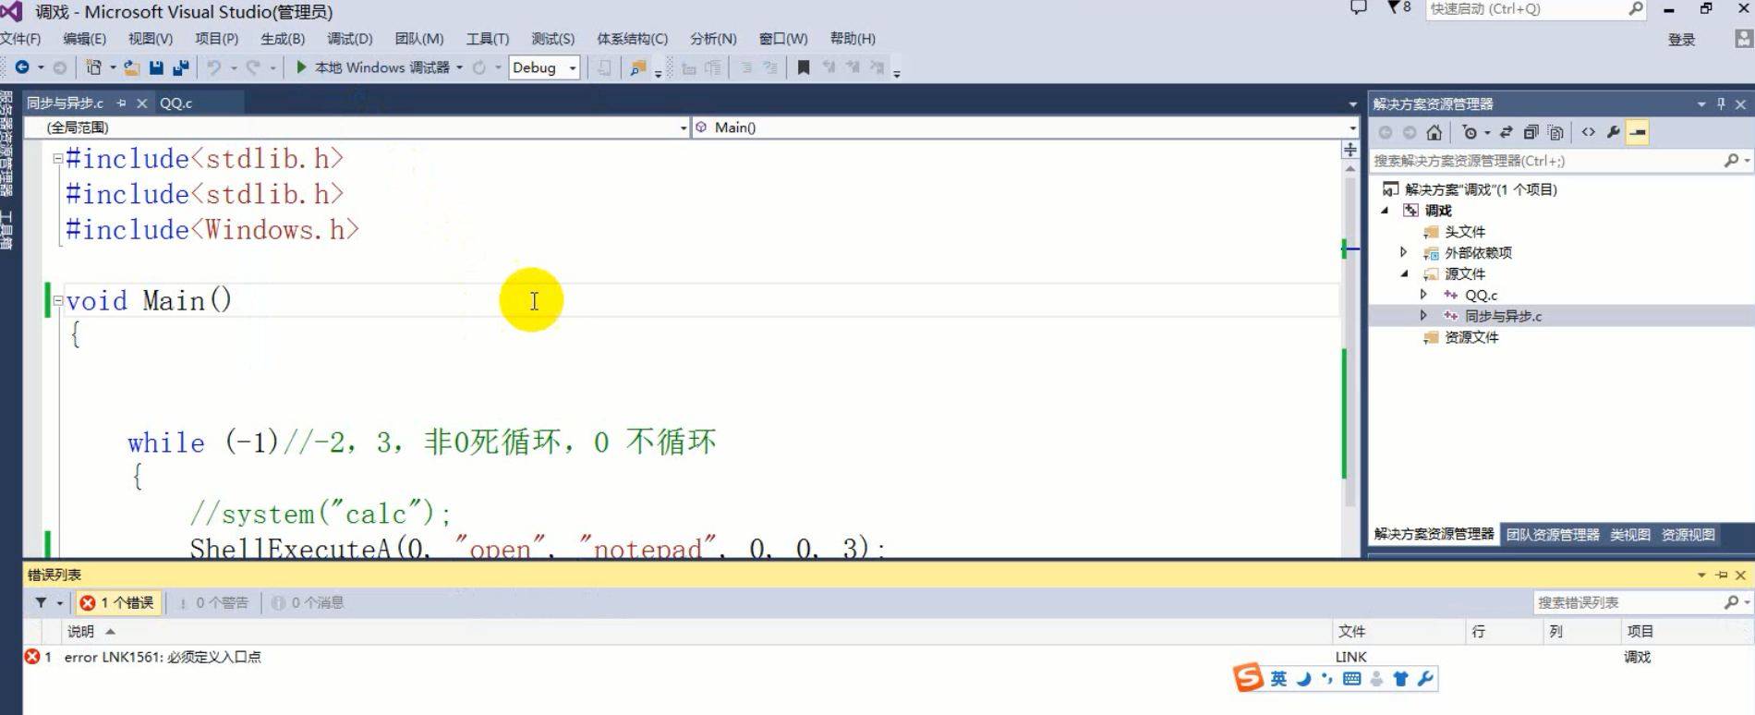Click the New Project toolbar icon

[x=93, y=67]
